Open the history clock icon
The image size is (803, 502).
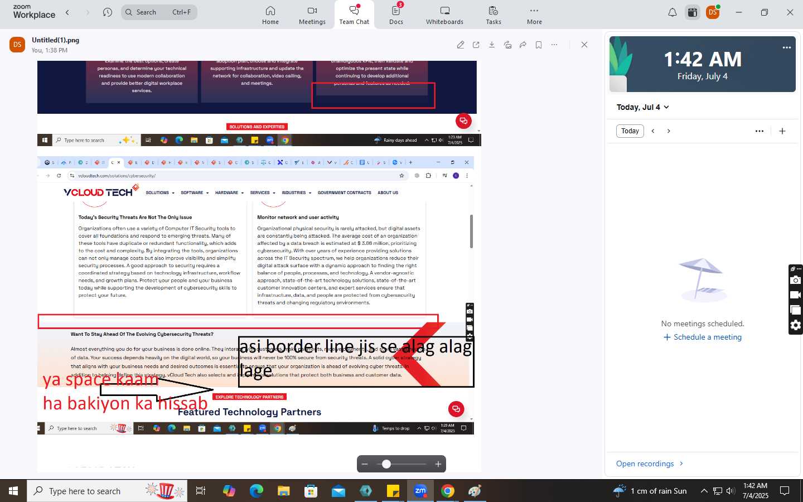pos(108,12)
